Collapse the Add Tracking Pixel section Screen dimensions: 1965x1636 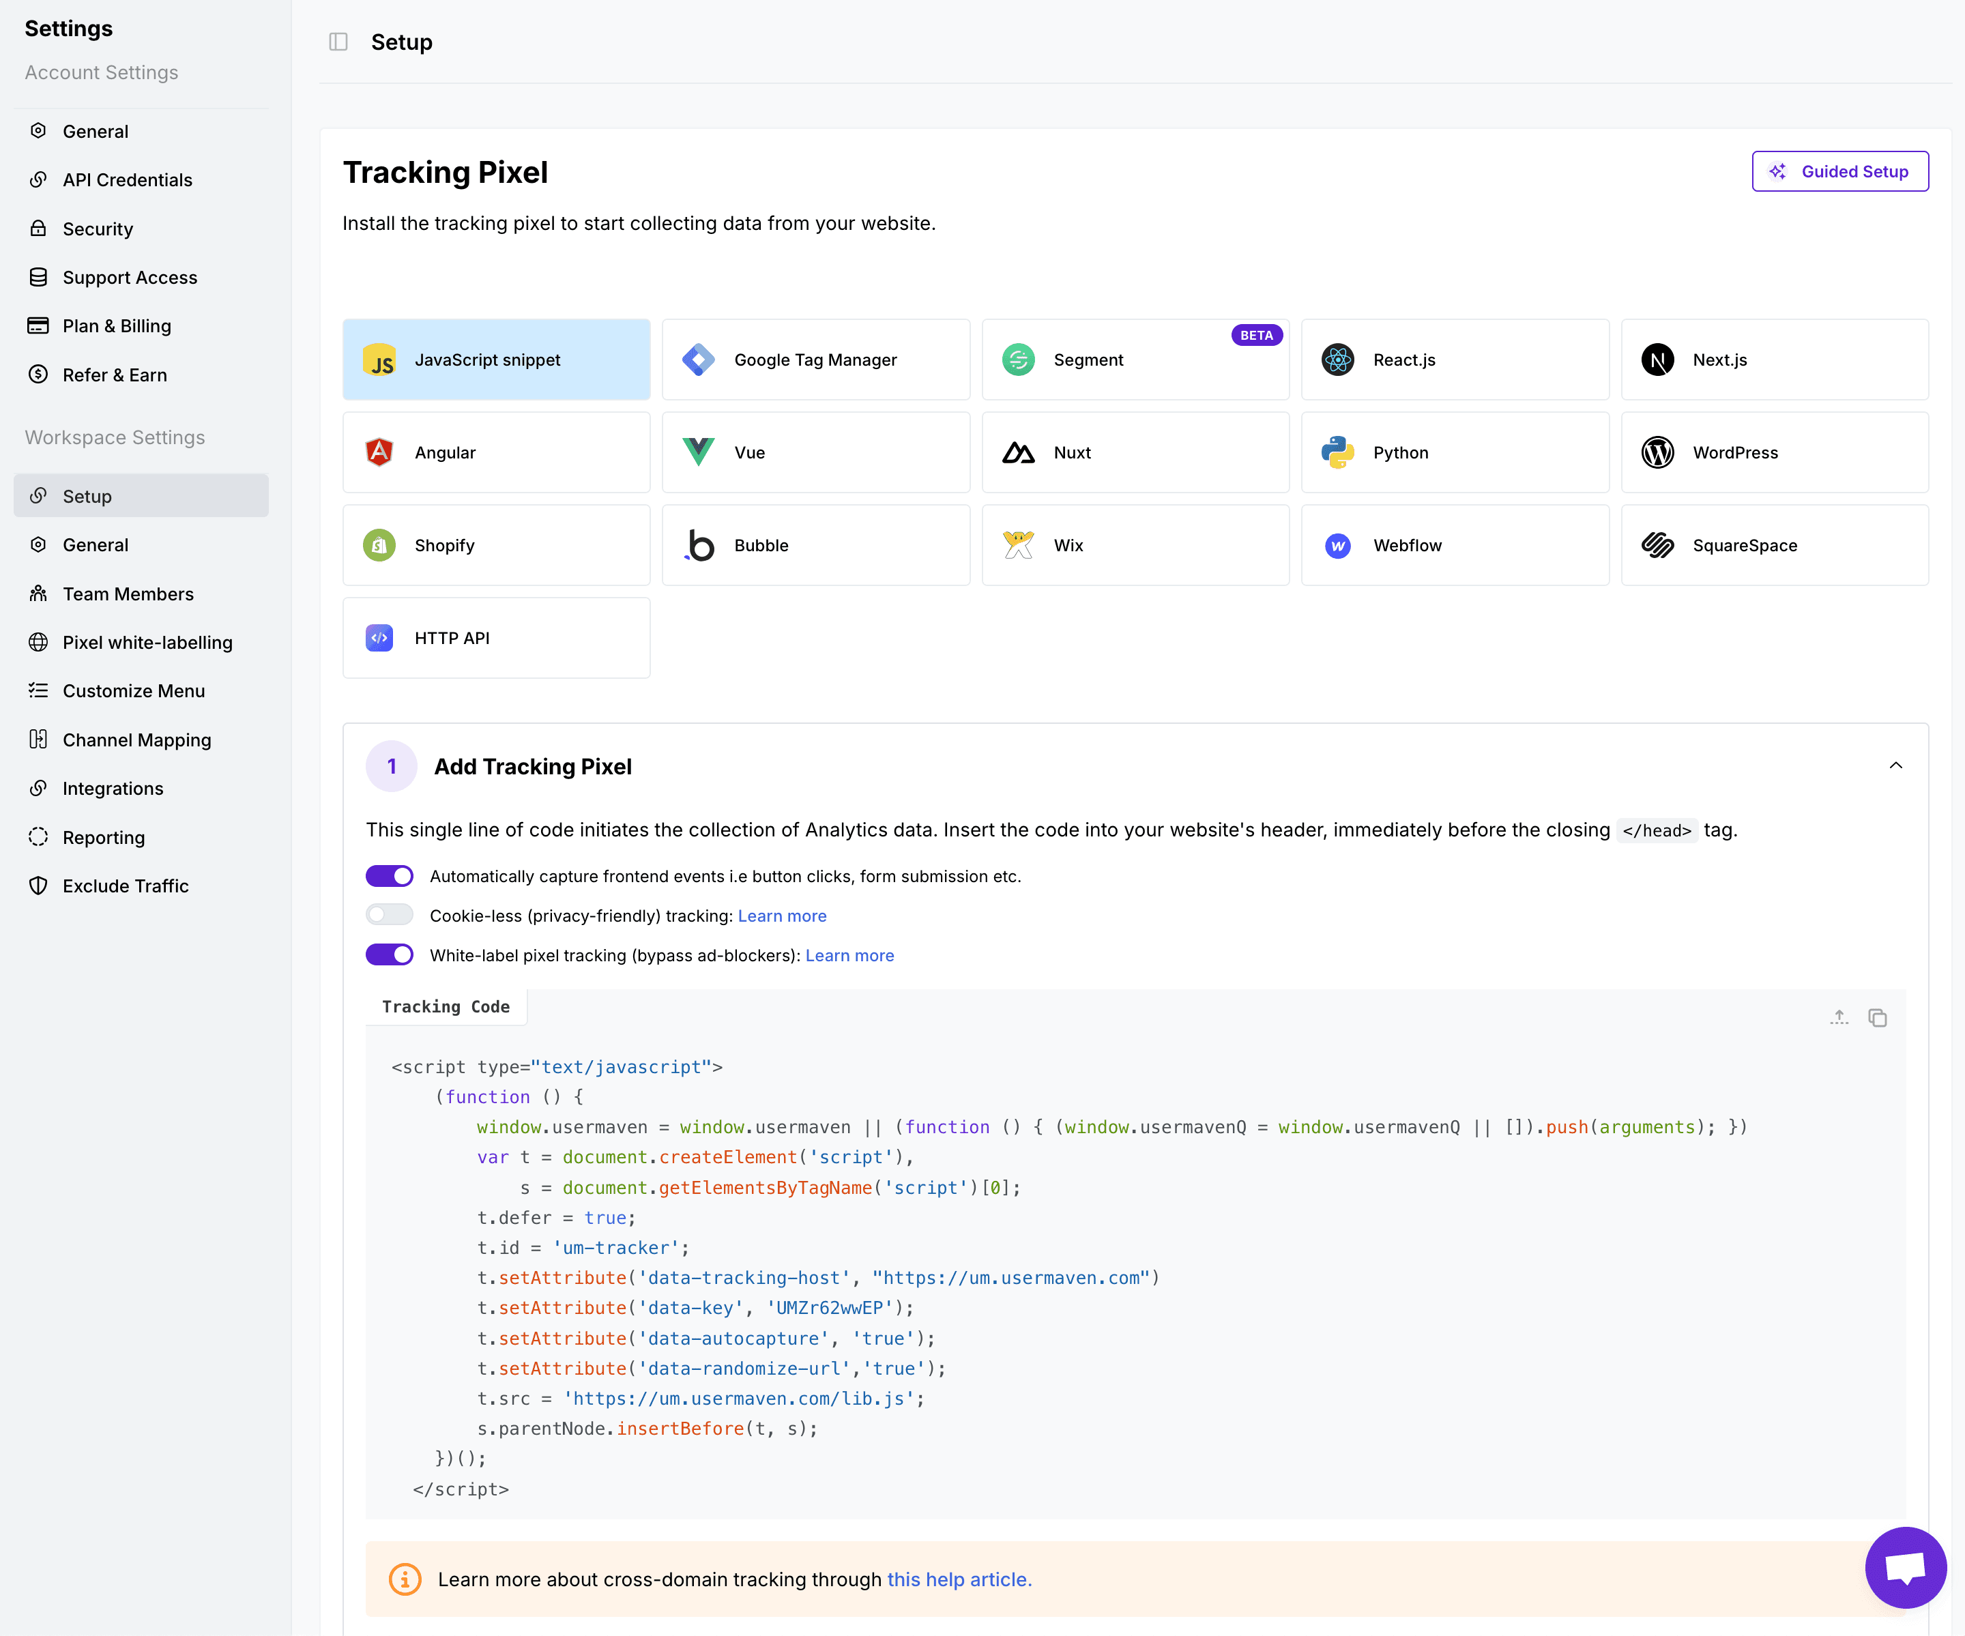click(1896, 766)
